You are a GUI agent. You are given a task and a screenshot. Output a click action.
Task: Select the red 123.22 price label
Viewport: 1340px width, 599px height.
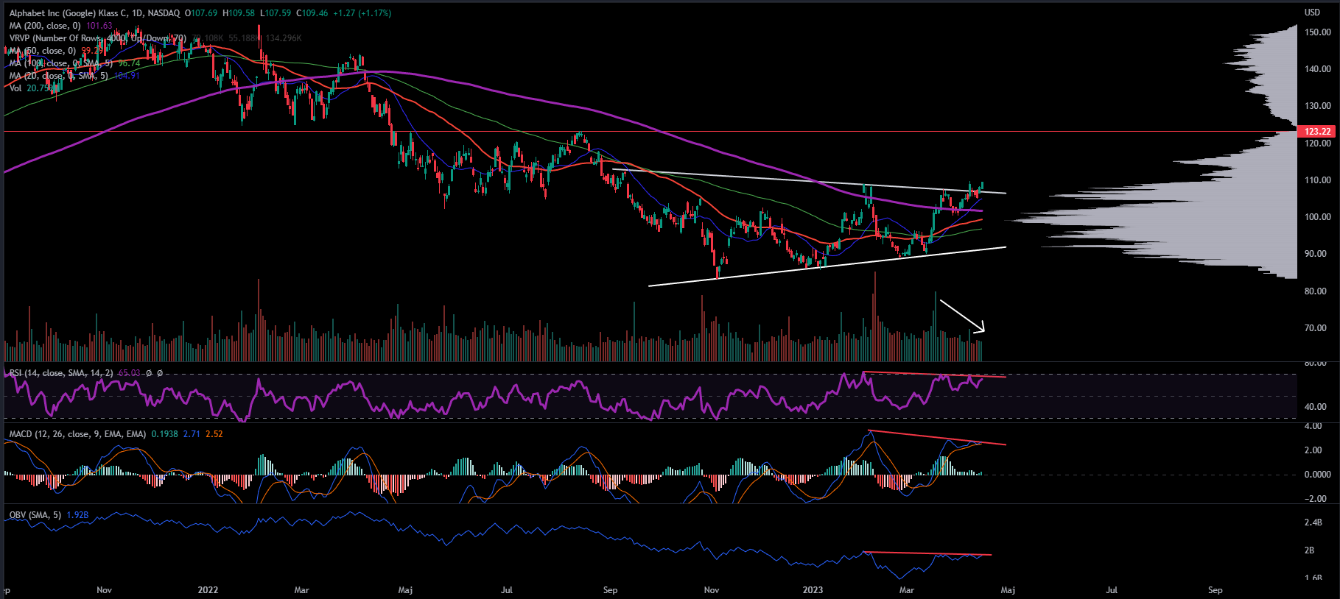1317,132
